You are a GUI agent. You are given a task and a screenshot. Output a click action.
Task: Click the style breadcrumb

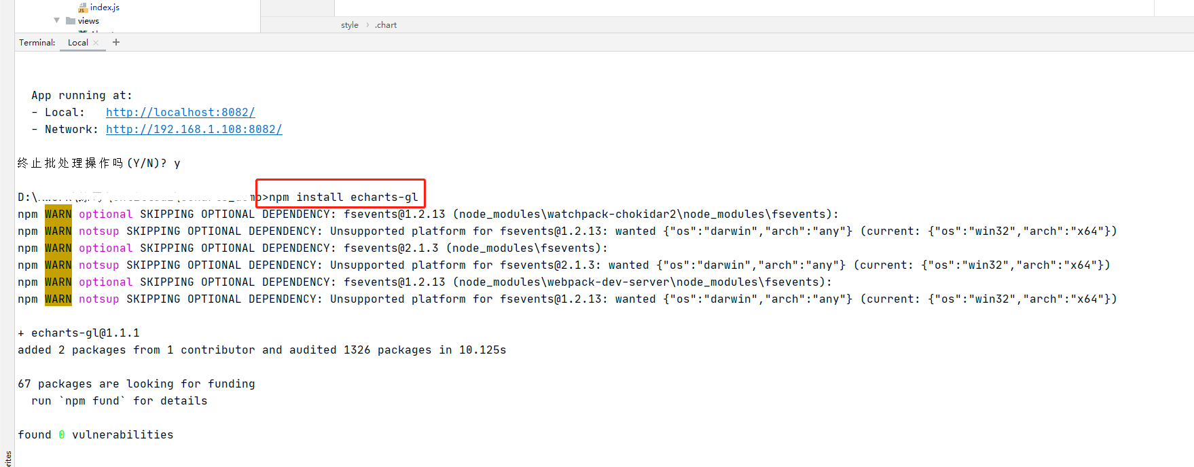tap(350, 25)
